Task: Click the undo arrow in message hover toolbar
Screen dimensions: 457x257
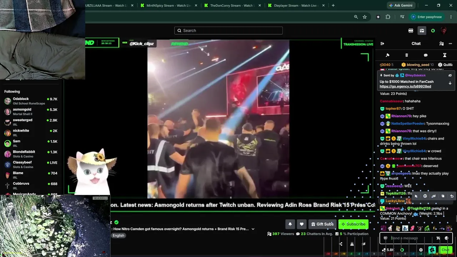Action: click(452, 196)
